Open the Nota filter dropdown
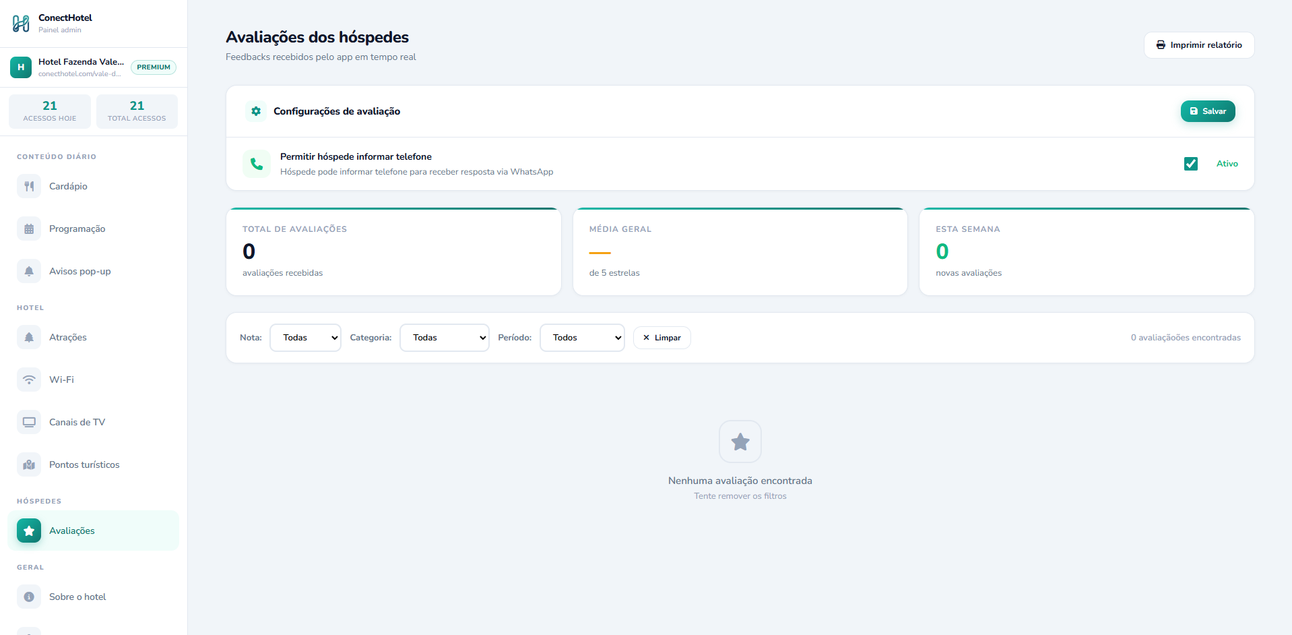Screen dimensions: 1292x635 (305, 338)
